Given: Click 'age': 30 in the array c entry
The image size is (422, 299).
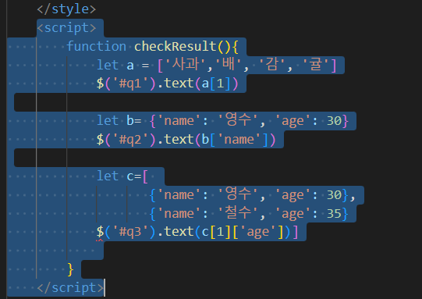Looking at the screenshot, I should tap(308, 195).
